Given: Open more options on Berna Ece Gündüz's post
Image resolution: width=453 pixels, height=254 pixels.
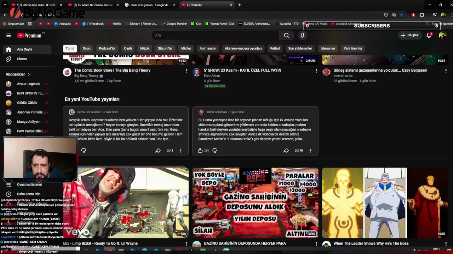Looking at the screenshot, I should [180, 151].
